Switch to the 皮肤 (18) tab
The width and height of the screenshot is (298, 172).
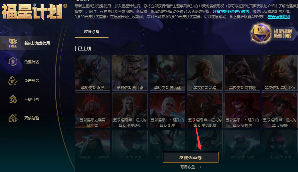(x=92, y=32)
